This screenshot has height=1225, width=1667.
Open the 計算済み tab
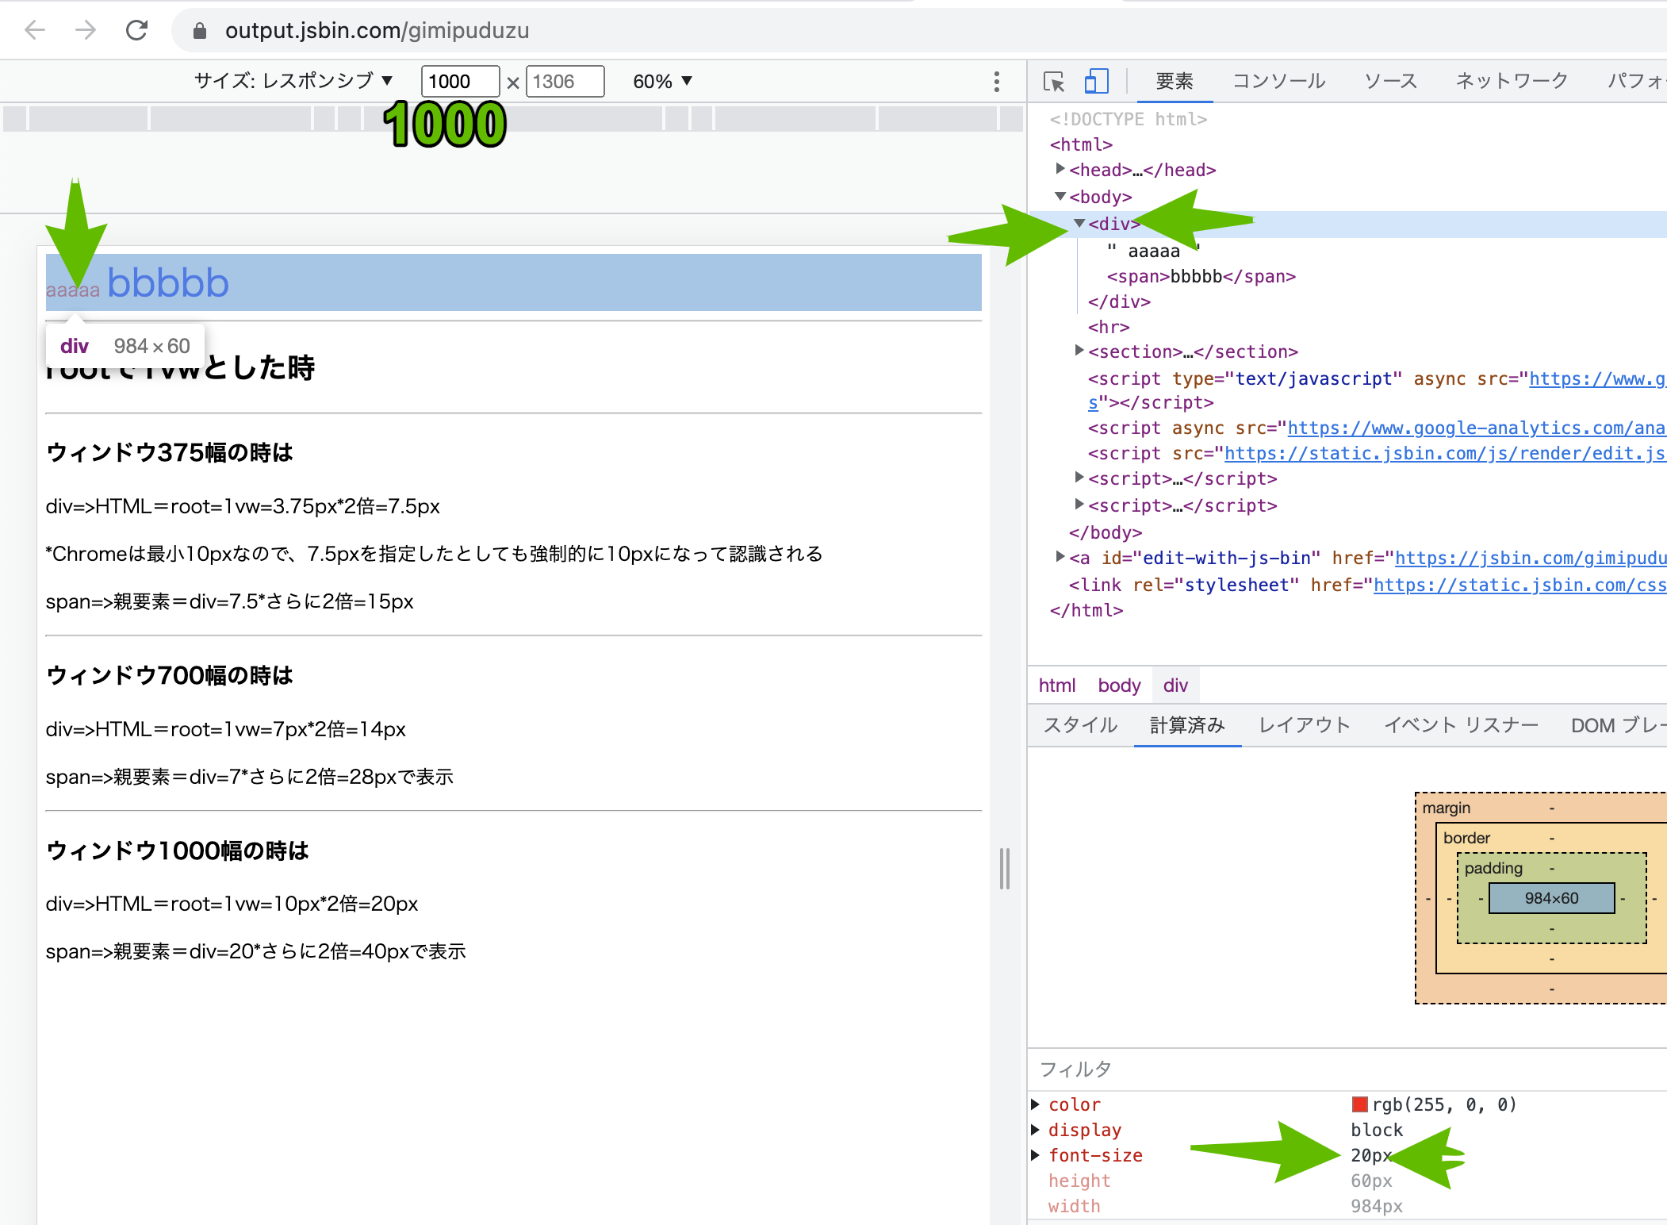[1187, 725]
